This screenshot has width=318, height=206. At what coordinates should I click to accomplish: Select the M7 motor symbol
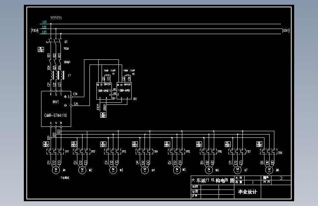point(237,170)
